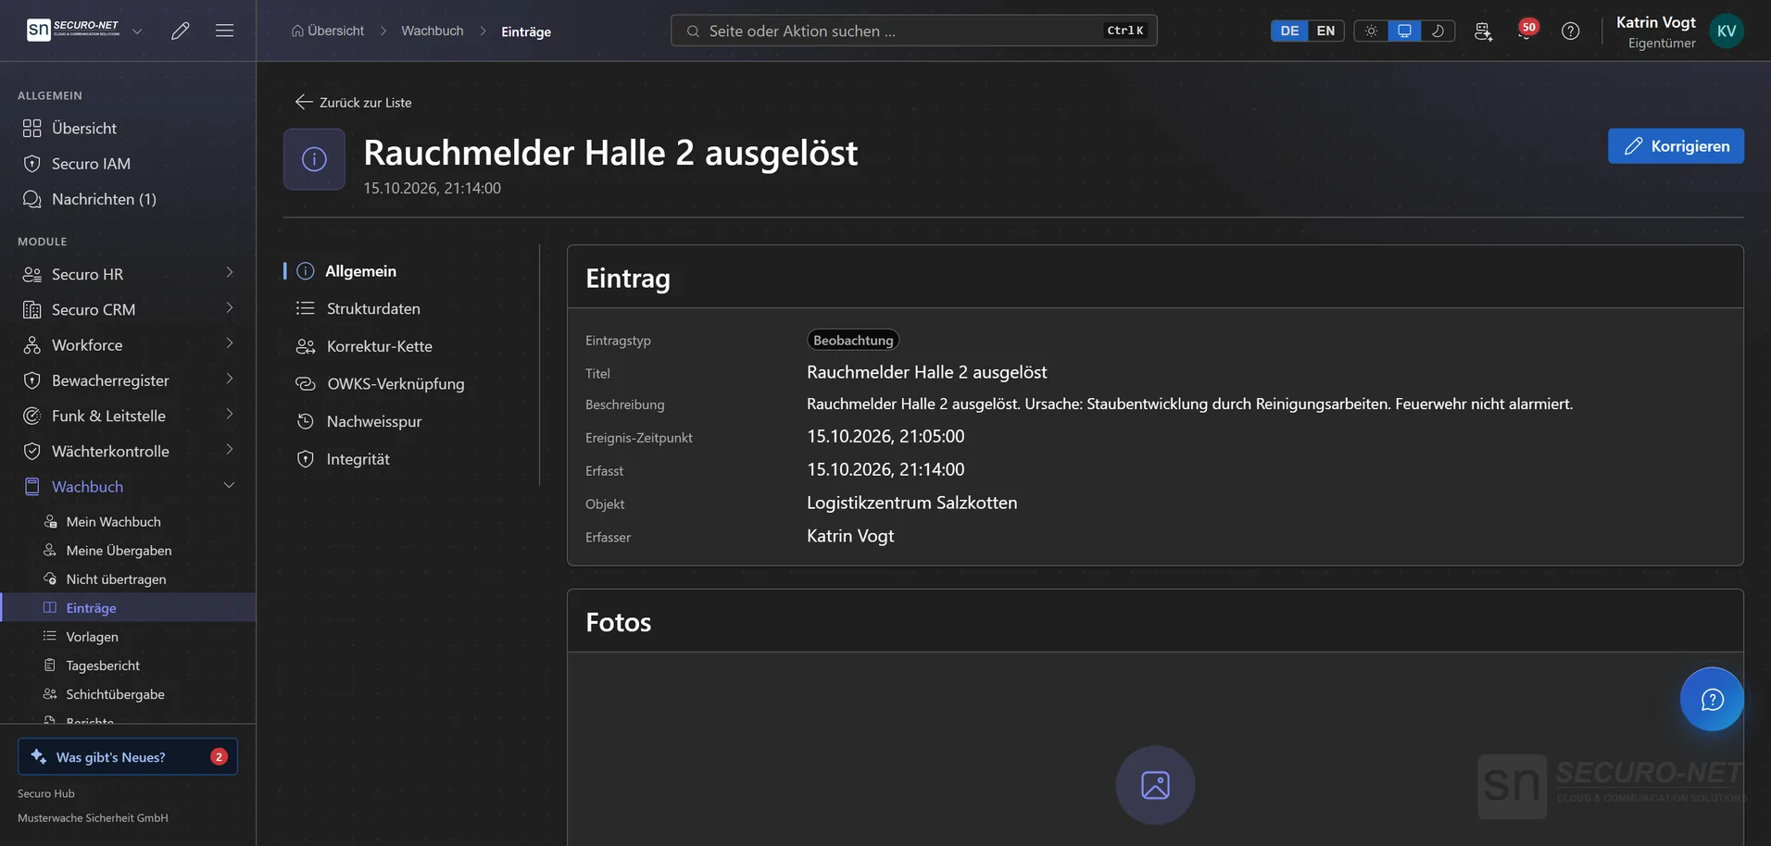Click Logistikzentrum Salzkotten object value
This screenshot has height=846, width=1771.
coord(911,503)
